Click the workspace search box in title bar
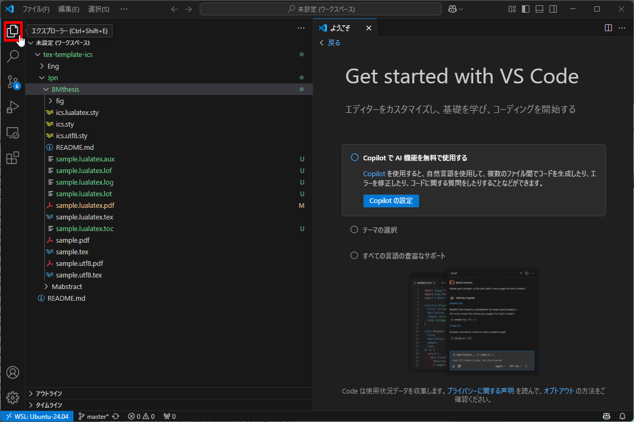 click(321, 9)
